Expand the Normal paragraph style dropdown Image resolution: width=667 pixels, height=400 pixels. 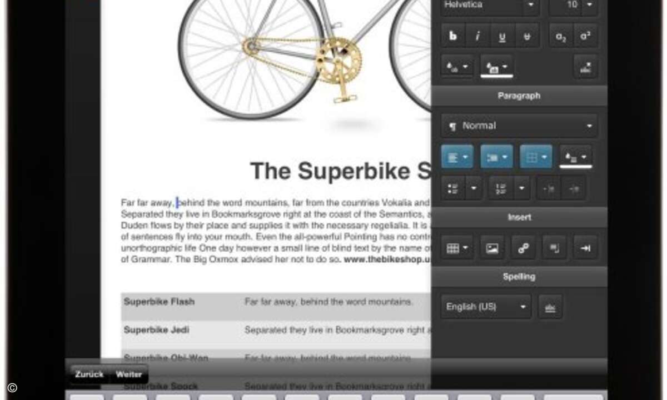click(519, 126)
